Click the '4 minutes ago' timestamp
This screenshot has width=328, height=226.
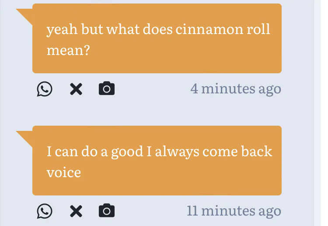(236, 89)
